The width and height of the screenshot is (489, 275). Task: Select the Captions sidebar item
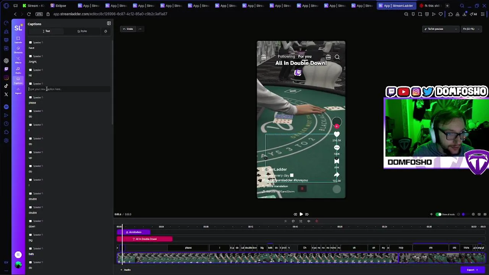[18, 81]
